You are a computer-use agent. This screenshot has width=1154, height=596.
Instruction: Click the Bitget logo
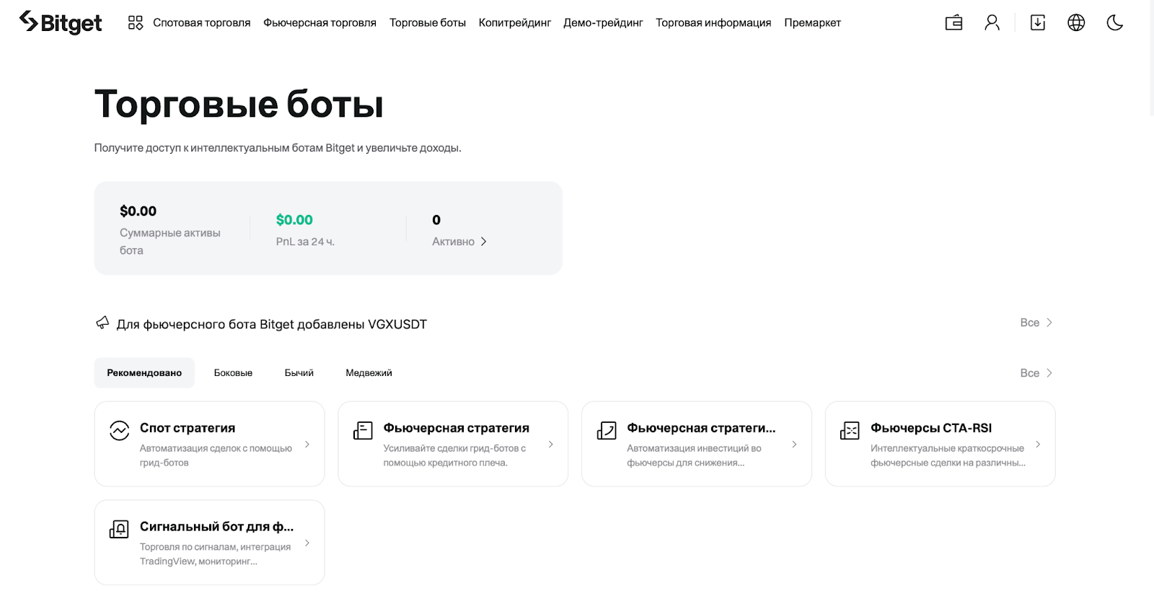pos(61,22)
